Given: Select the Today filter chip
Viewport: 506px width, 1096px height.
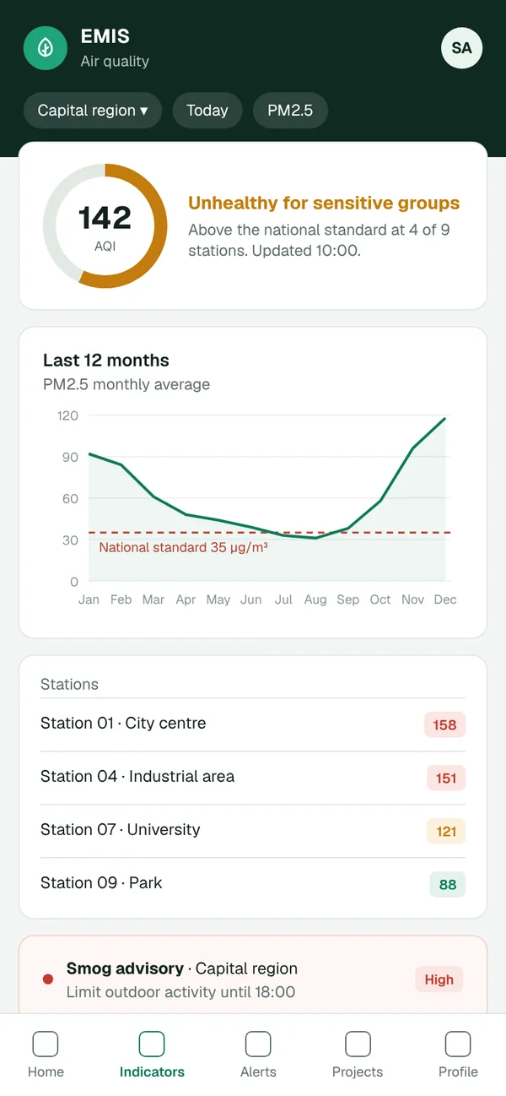Looking at the screenshot, I should 207,111.
